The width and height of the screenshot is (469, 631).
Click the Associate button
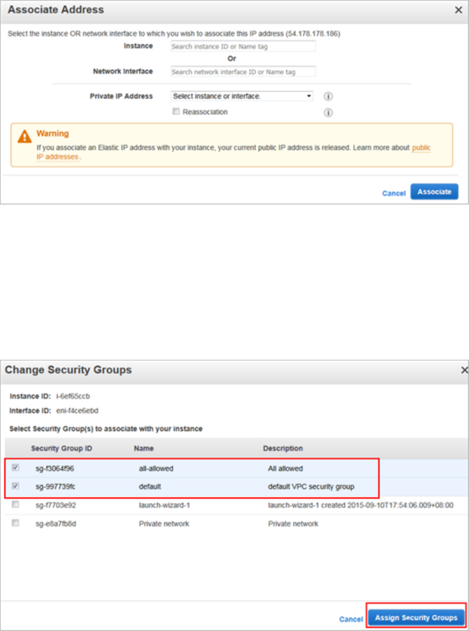434,192
